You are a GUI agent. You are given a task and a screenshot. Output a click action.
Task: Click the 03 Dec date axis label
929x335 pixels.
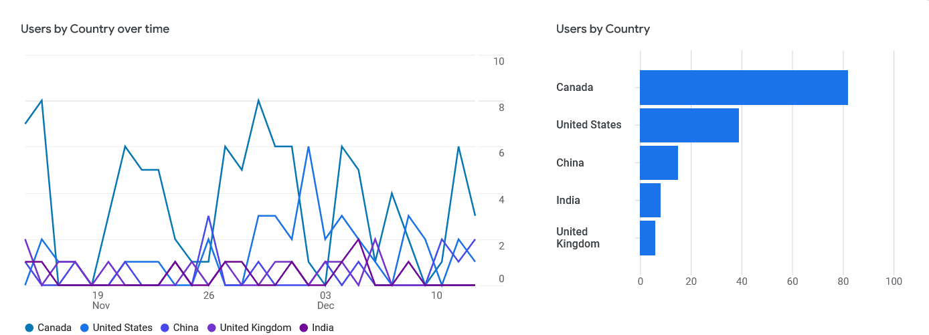(x=325, y=300)
